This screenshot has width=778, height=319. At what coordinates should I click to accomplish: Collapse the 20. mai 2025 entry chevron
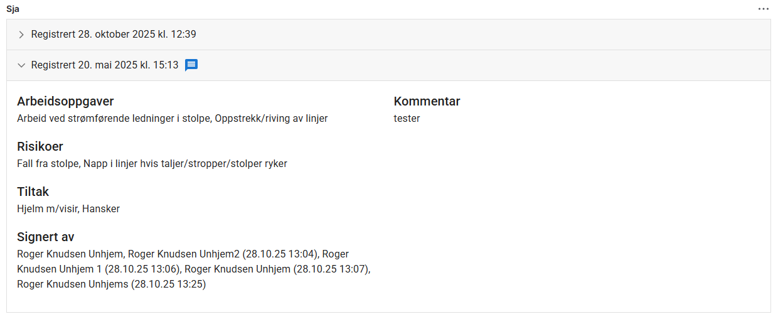point(21,65)
